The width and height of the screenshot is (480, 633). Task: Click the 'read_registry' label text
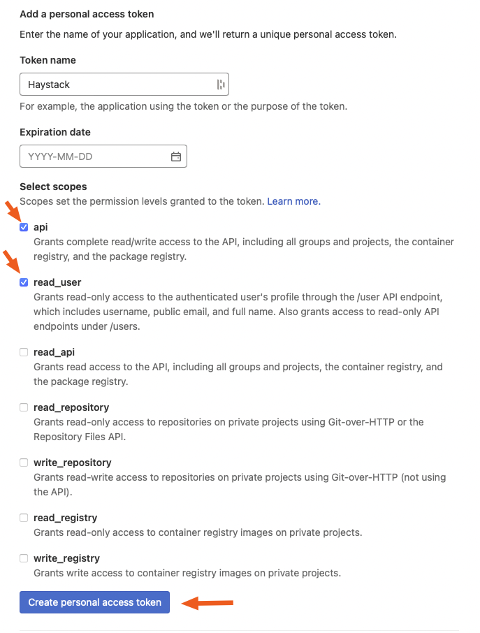coord(65,518)
